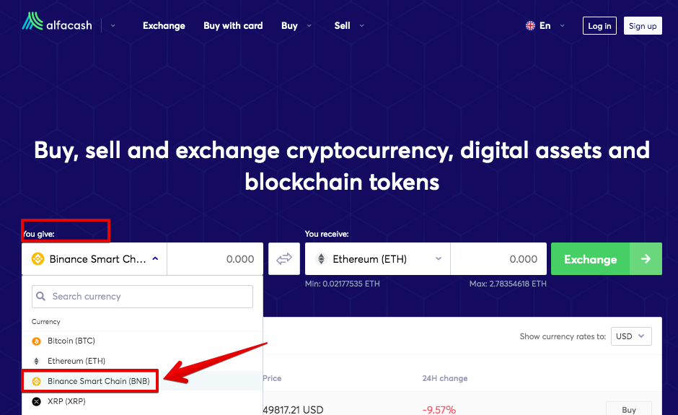Expand the dropdown next to alfacash logo
The image size is (678, 415).
coord(113,25)
